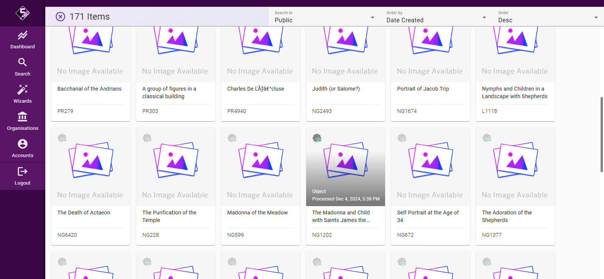The height and width of the screenshot is (279, 604).
Task: Click status badge on Madonna of the Meadow card
Action: [232, 138]
